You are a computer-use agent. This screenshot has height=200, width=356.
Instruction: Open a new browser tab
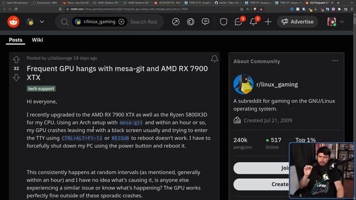point(338,3)
